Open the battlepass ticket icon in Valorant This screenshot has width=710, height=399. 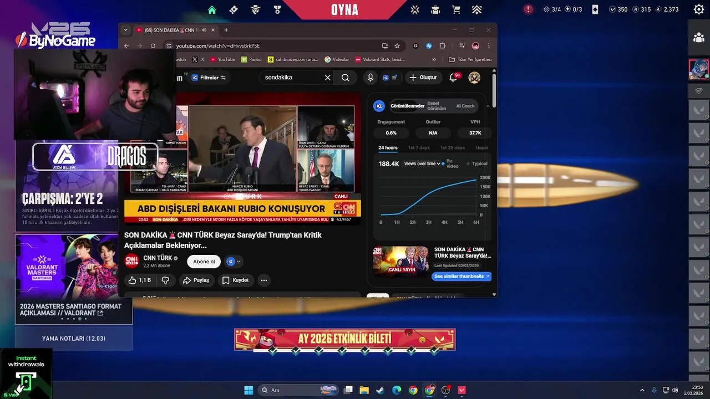pos(234,9)
